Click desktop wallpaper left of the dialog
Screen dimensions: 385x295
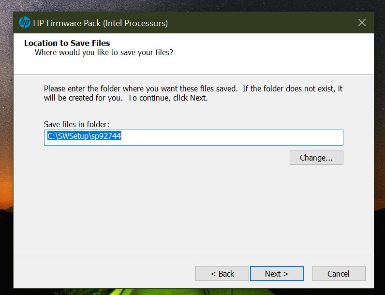click(x=6, y=145)
